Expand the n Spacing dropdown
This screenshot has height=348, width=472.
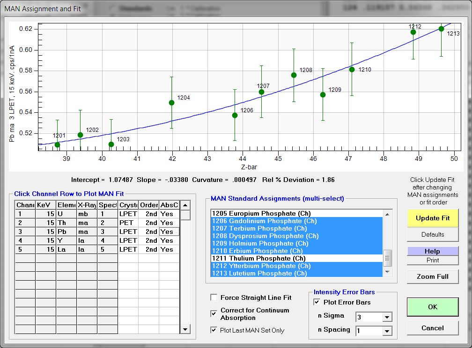pos(387,331)
